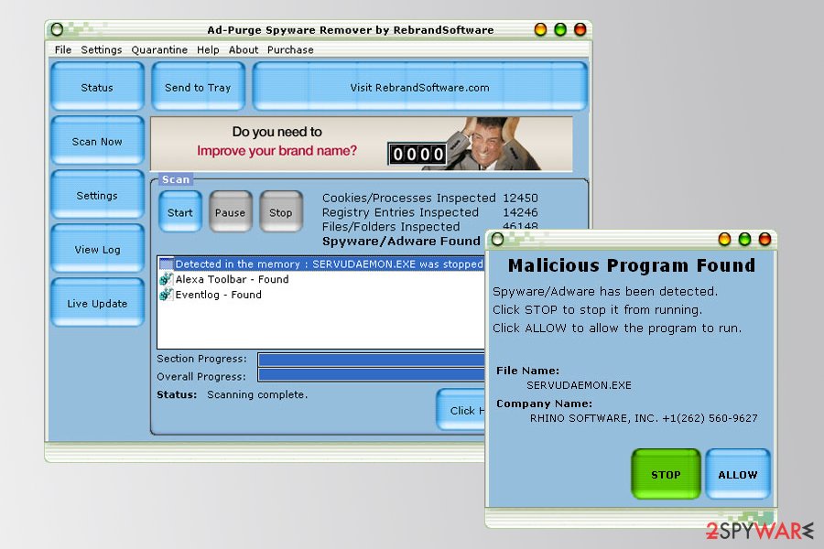Click the Malicious Program Found heading
Screen dimensions: 824x549
[x=631, y=265]
